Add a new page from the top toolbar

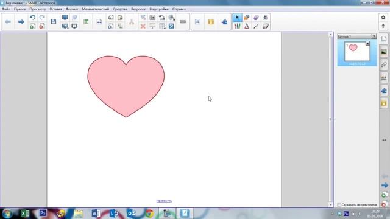[x=32, y=26]
